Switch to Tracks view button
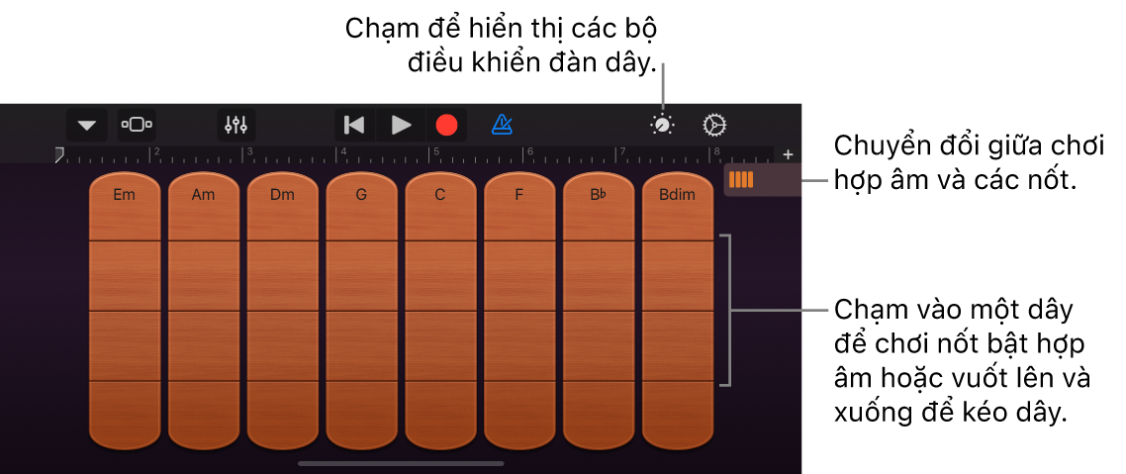Image resolution: width=1126 pixels, height=474 pixels. pos(137,125)
